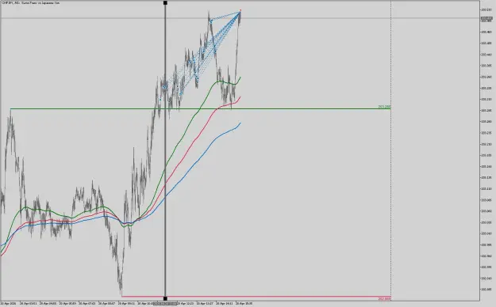Select the vertical line's bottom square handle

point(165,298)
